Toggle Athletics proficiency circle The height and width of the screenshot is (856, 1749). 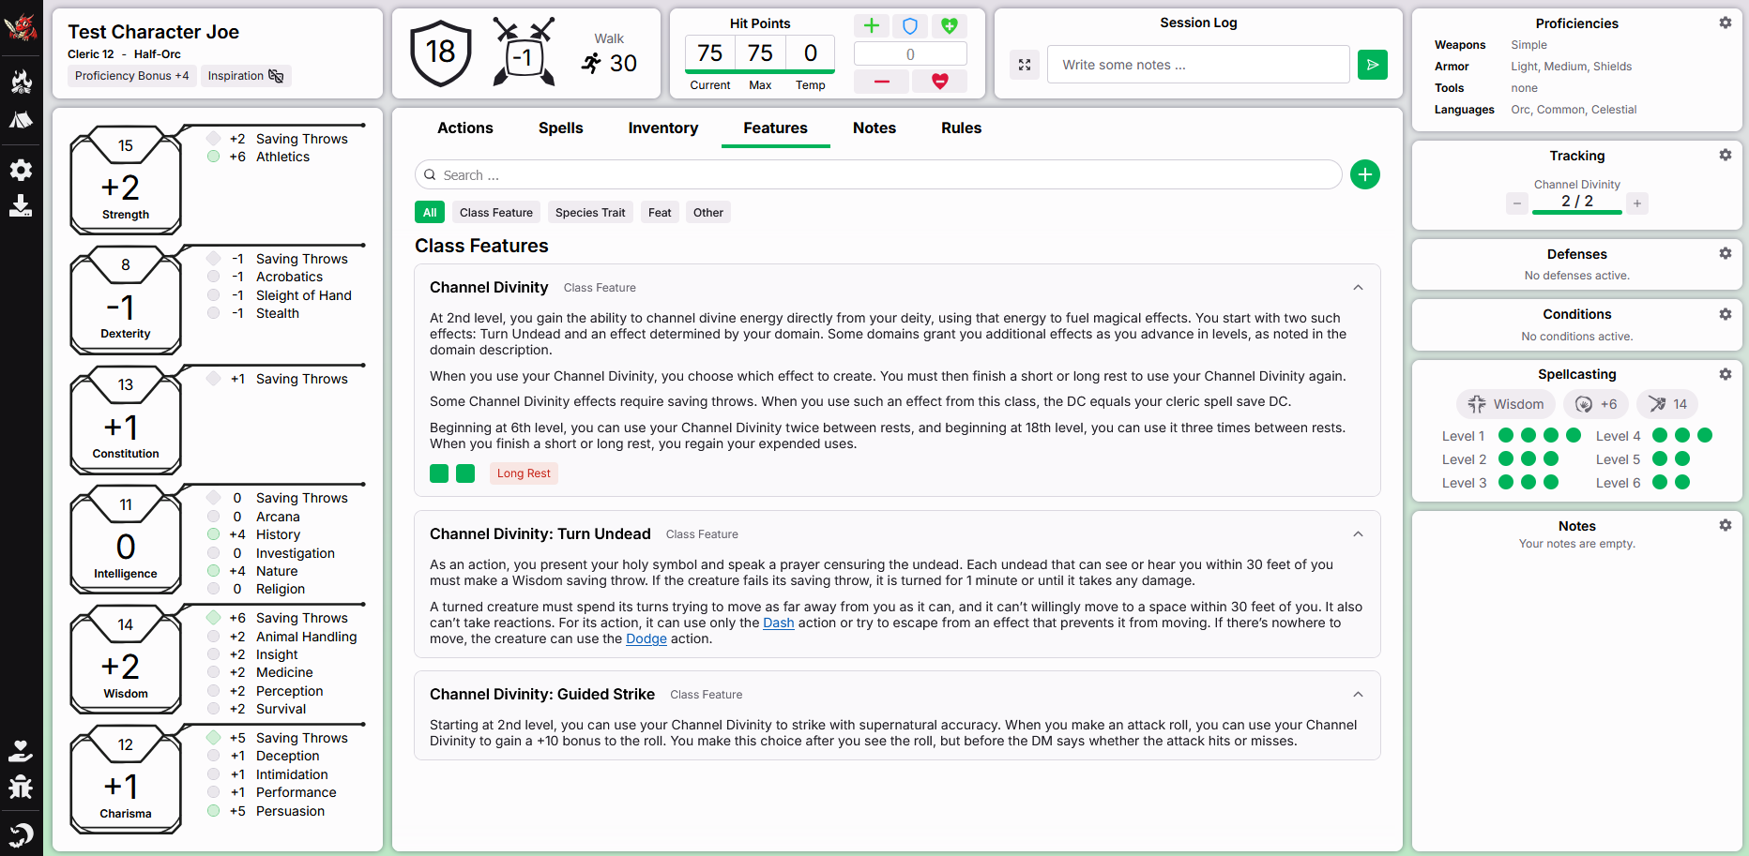point(214,157)
